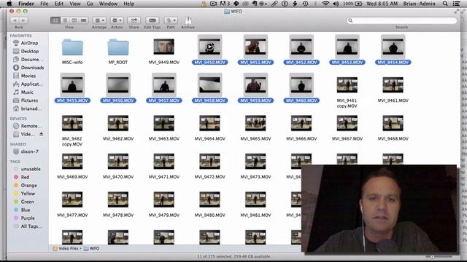The height and width of the screenshot is (262, 467).
Task: Go back with the Back arrow
Action: click(x=15, y=20)
